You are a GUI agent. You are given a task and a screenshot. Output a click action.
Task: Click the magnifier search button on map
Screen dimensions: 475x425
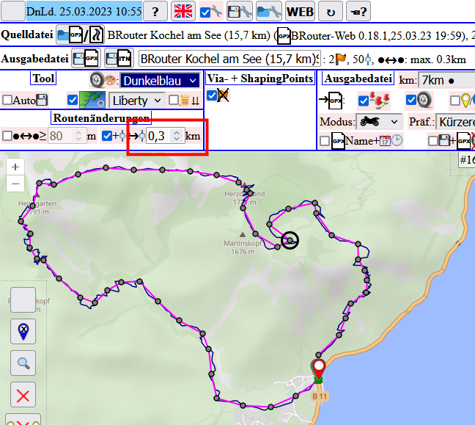coord(23,363)
